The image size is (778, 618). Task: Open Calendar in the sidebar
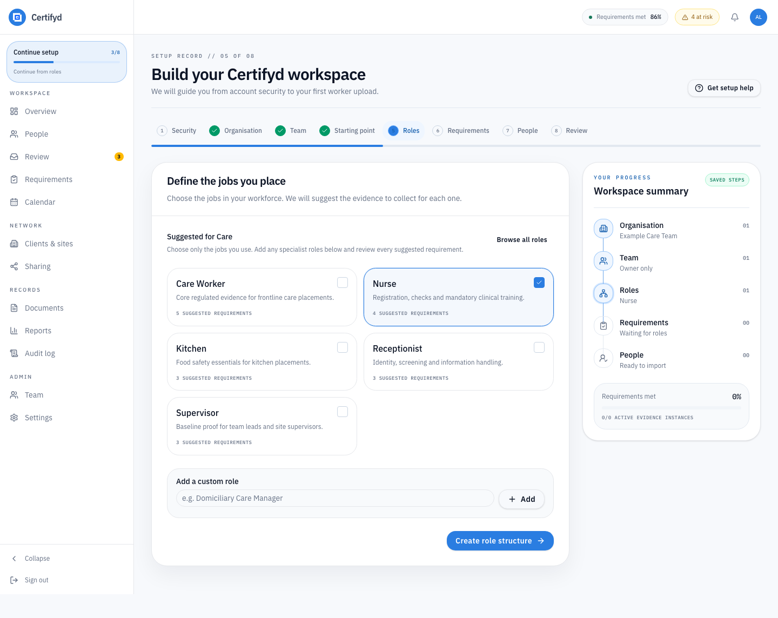pos(66,202)
